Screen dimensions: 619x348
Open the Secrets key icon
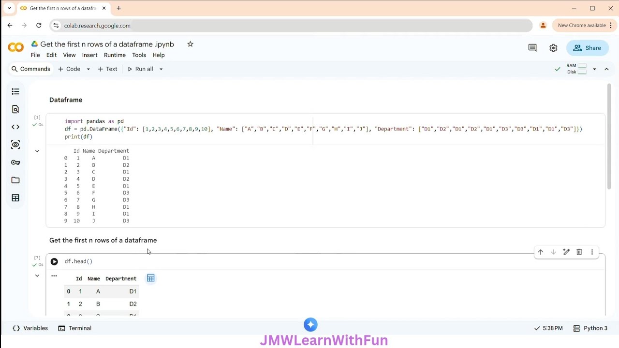click(x=15, y=162)
